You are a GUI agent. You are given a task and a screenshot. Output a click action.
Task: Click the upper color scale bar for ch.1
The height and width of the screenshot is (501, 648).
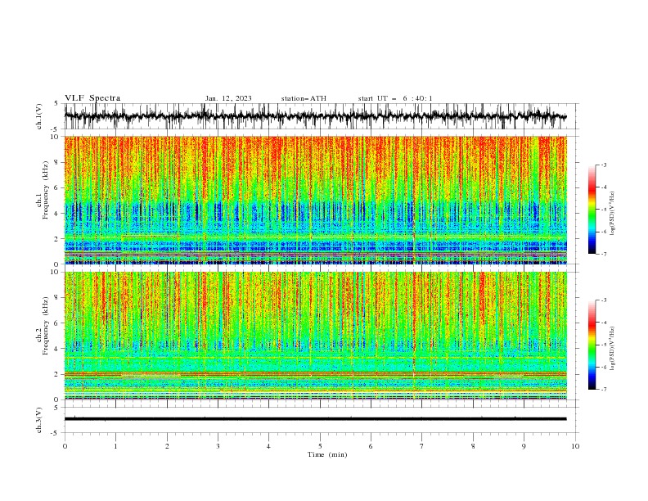coord(592,209)
